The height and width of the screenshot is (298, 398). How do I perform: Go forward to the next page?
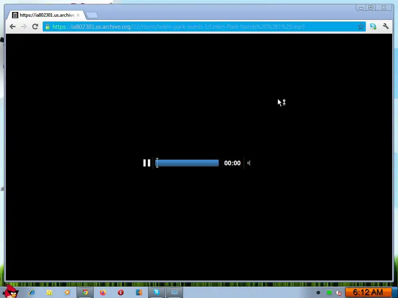click(x=24, y=27)
